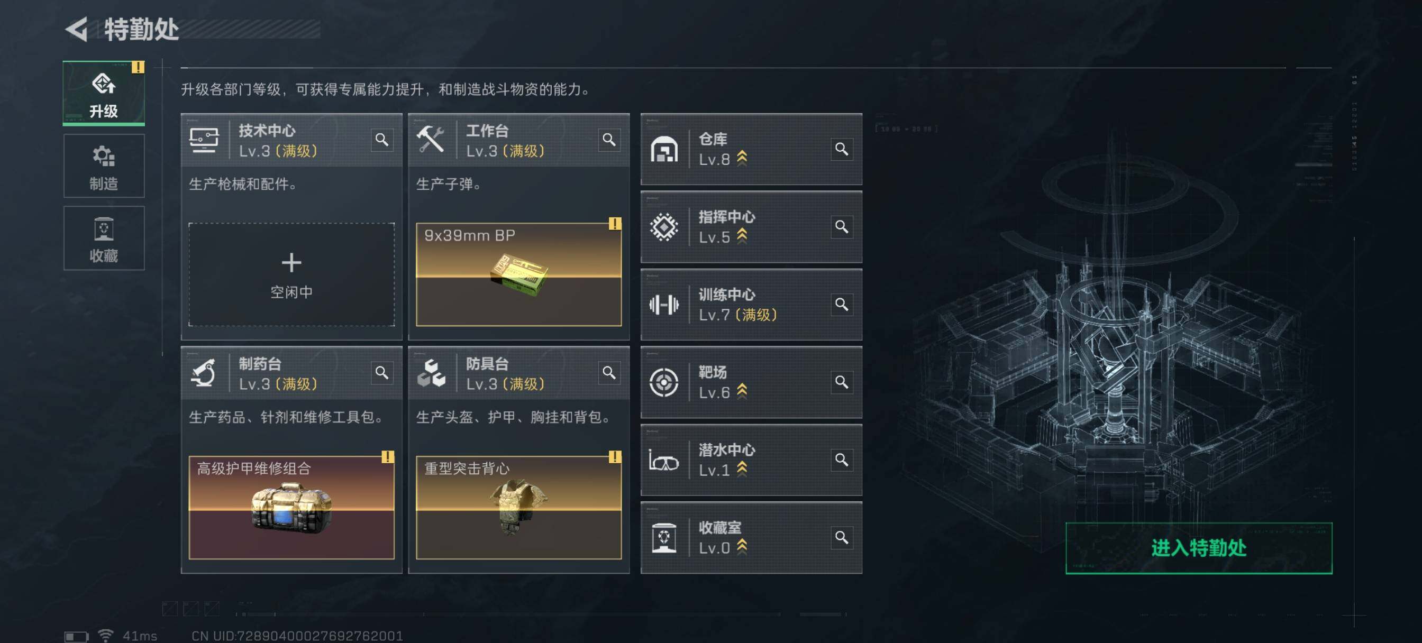Inspect 防具台 with the magnifier icon
1422x643 pixels.
(x=609, y=373)
